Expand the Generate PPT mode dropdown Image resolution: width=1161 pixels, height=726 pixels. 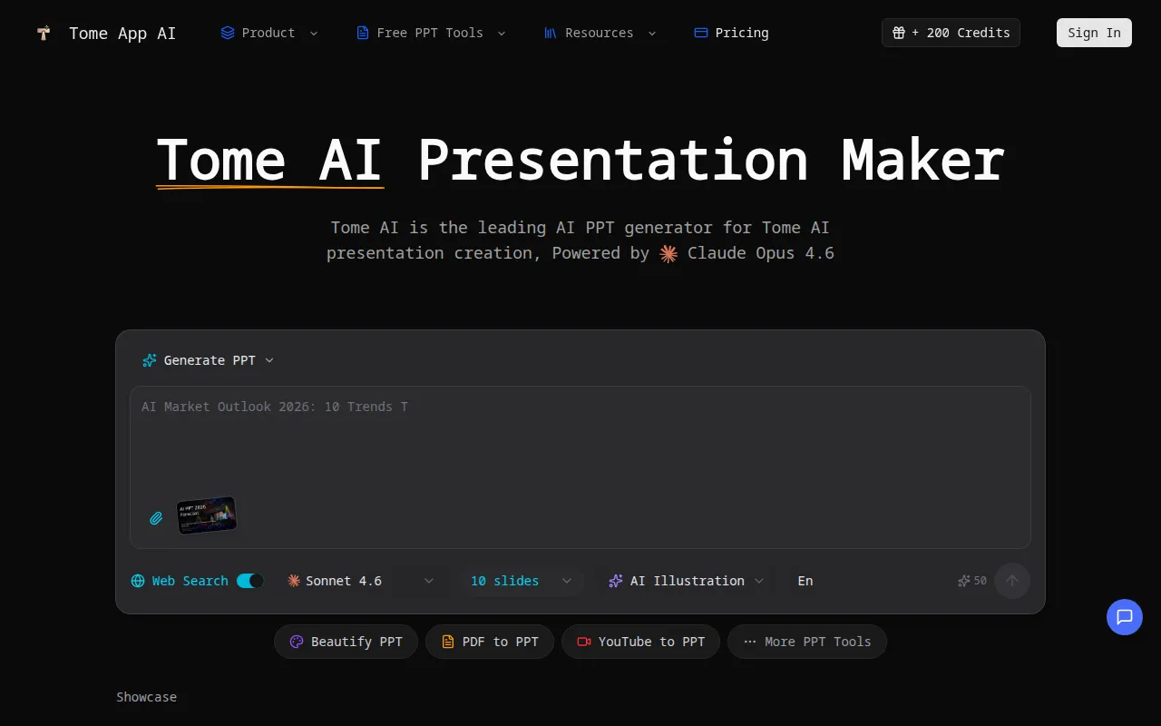269,360
